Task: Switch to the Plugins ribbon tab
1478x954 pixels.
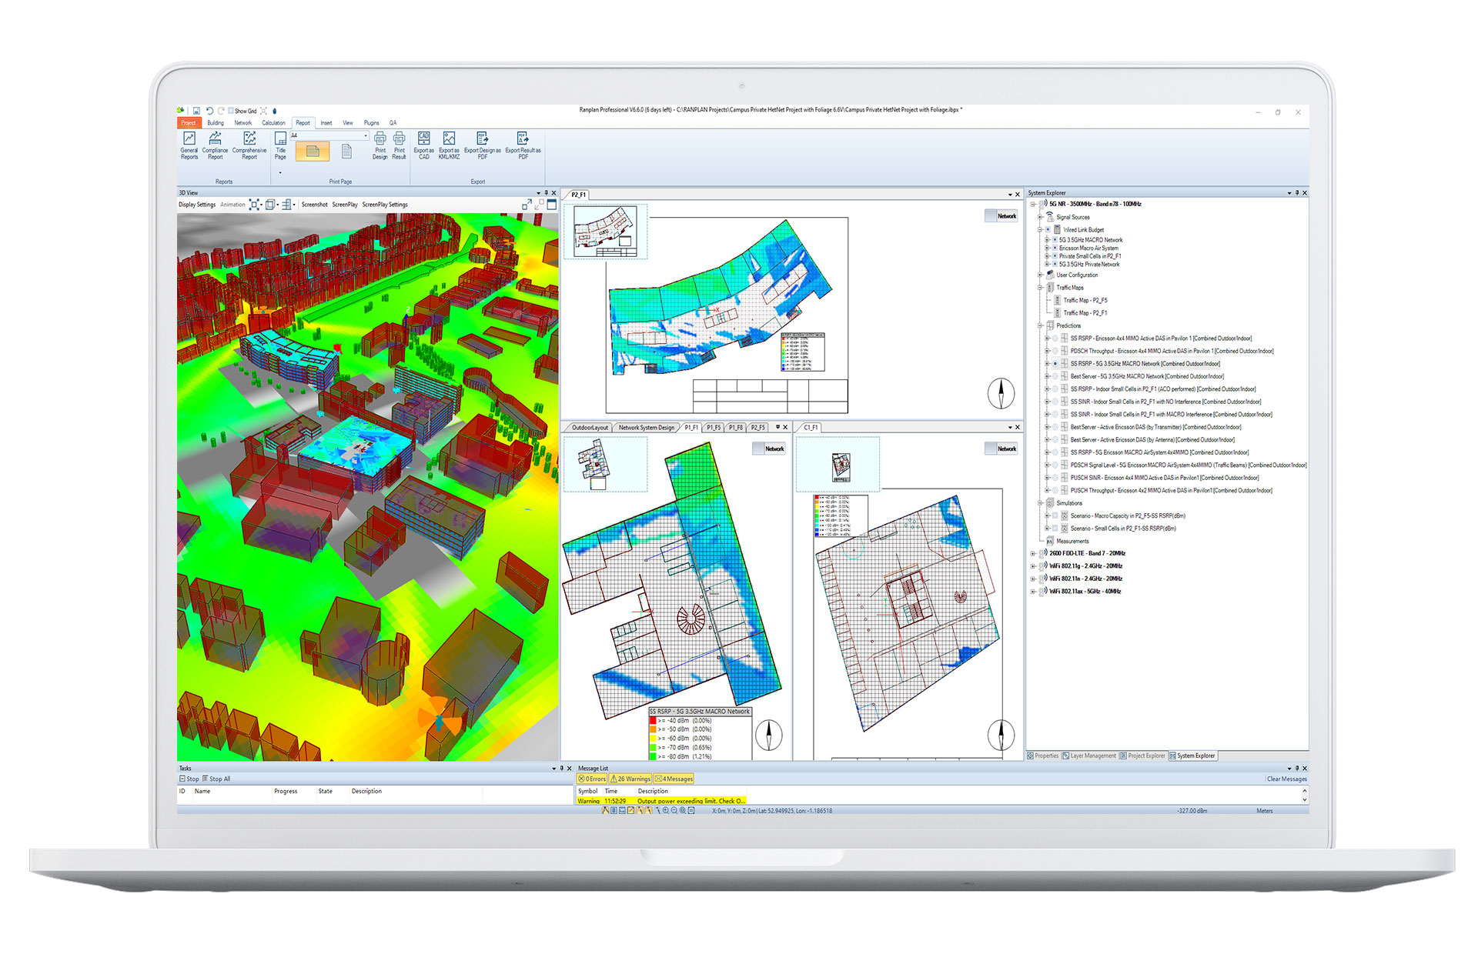Action: pos(371,123)
